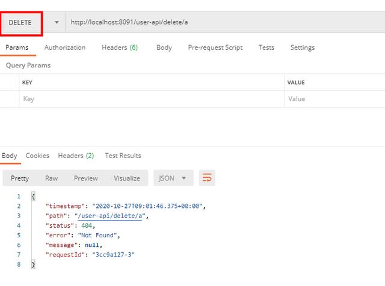
Task: Open the request Settings tab
Action: click(302, 47)
